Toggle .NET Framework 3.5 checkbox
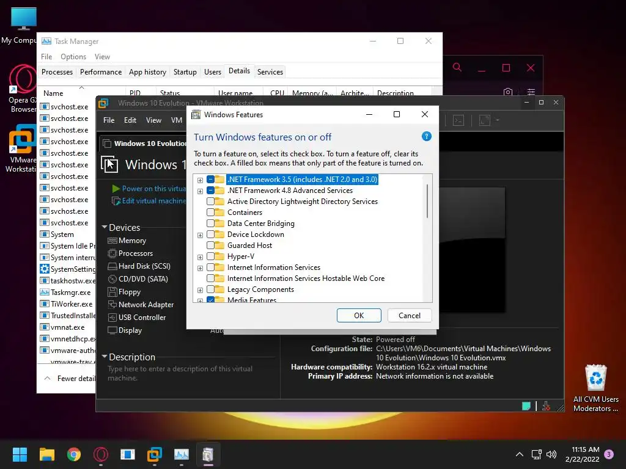626x469 pixels. (210, 180)
